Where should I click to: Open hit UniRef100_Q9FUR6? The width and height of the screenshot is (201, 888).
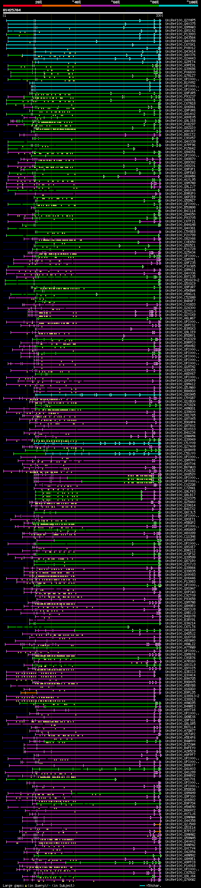tap(180, 110)
